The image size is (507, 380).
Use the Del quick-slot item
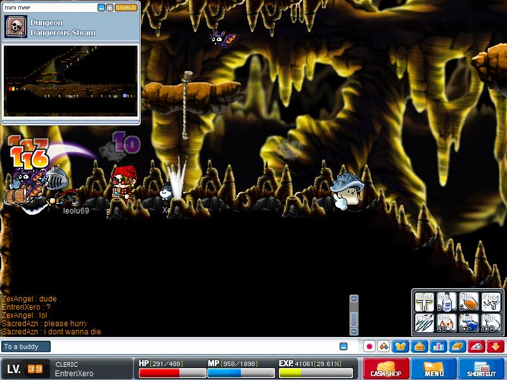pyautogui.click(x=446, y=323)
